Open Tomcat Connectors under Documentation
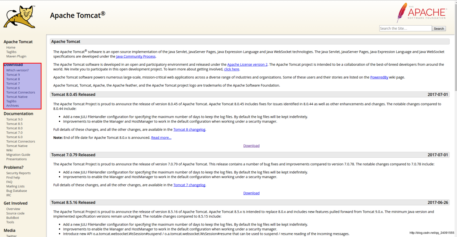The width and height of the screenshot is (457, 237). 21,141
